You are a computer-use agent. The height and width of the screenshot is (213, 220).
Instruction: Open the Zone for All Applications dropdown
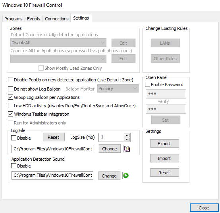[58, 59]
